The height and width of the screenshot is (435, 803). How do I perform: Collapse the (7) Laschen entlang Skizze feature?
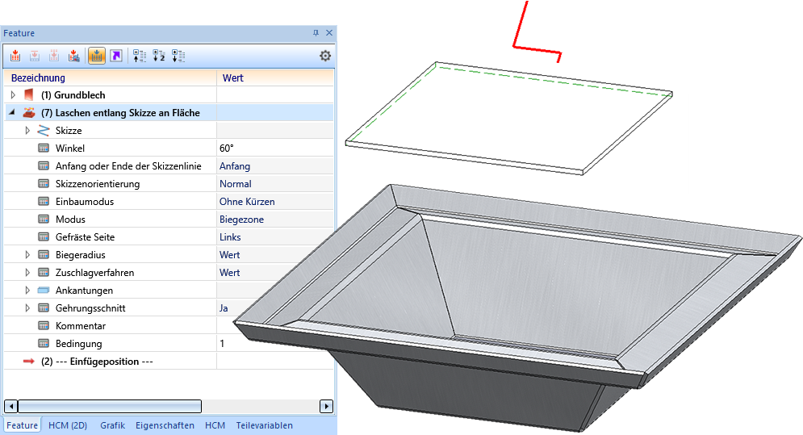(x=12, y=112)
